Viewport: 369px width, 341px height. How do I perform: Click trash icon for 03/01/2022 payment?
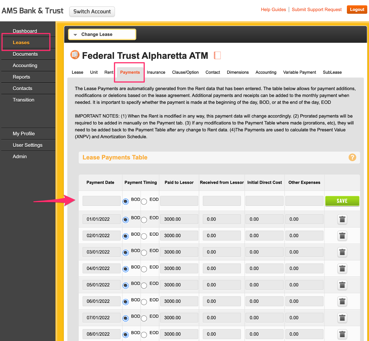[x=342, y=252]
